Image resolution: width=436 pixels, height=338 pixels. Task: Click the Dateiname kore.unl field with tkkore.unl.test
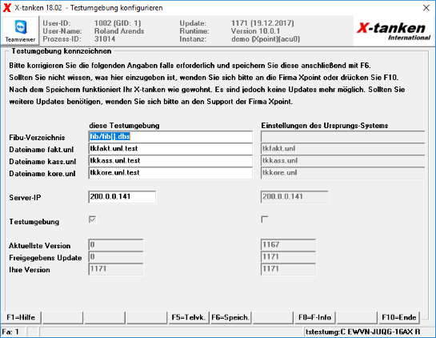(x=170, y=173)
